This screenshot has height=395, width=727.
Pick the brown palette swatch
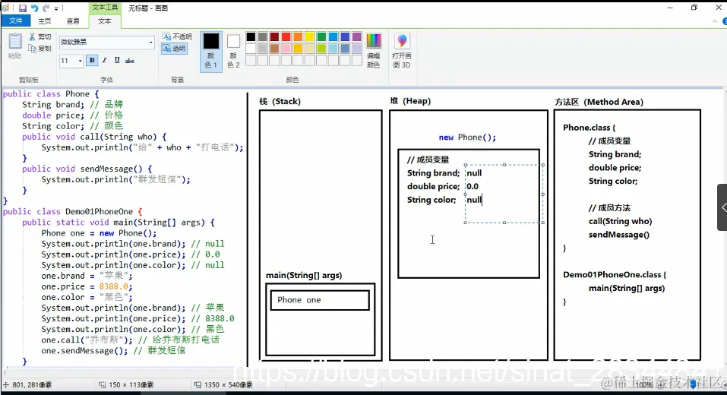(274, 48)
